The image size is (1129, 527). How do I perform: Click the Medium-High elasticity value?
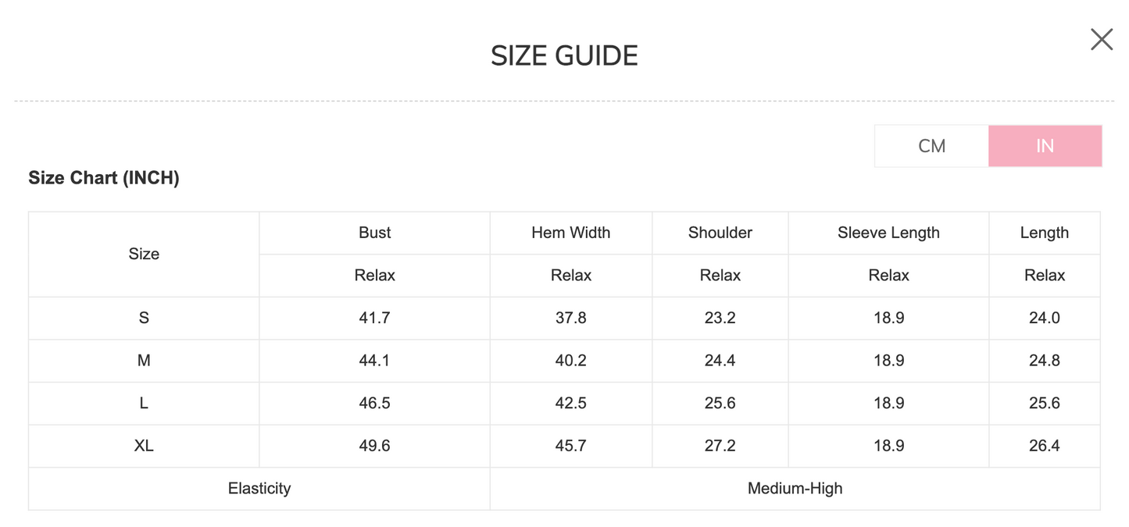tap(795, 489)
